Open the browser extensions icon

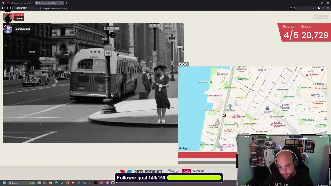coord(323,8)
